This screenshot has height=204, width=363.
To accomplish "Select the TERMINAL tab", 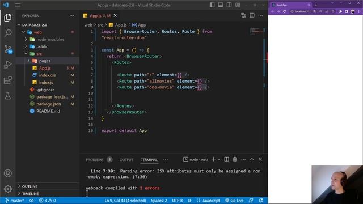I will (149, 160).
